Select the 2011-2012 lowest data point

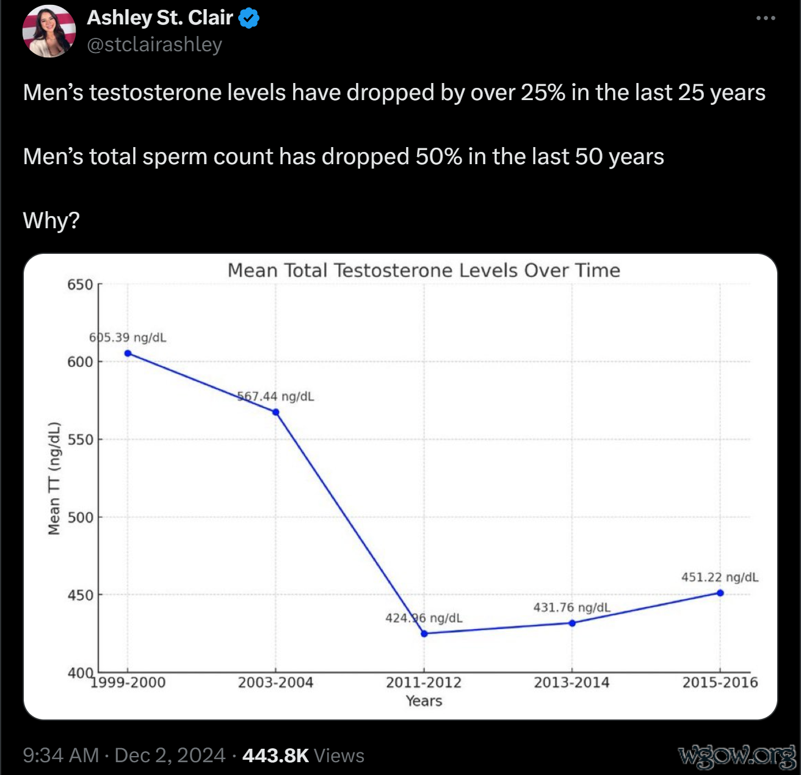point(424,633)
